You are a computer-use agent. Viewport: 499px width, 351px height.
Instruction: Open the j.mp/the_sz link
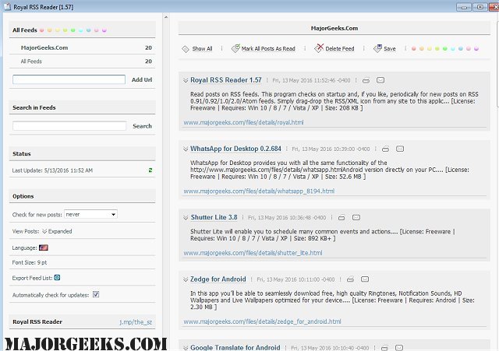point(136,322)
